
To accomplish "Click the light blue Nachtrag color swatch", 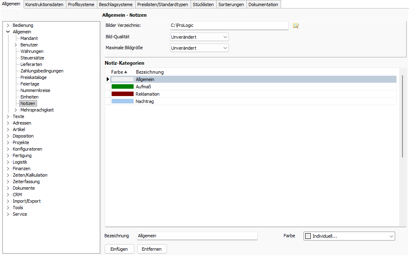I will tap(122, 101).
